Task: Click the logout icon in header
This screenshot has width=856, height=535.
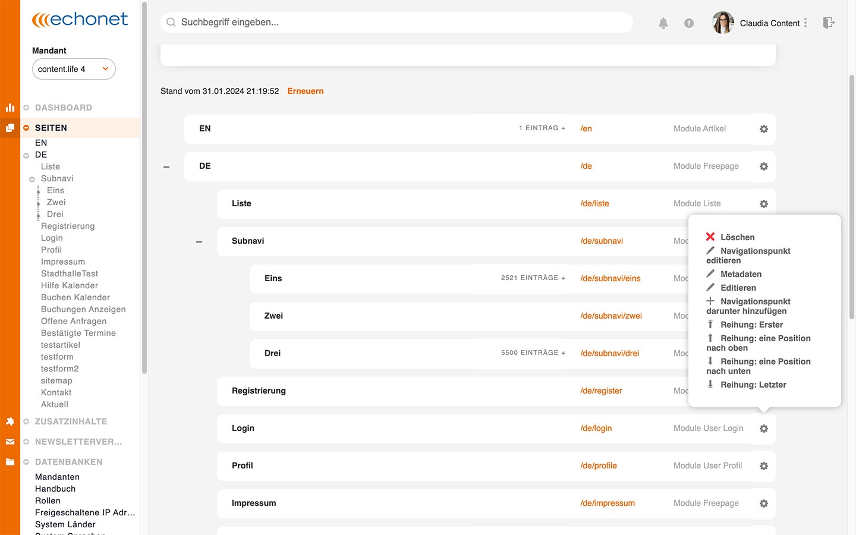Action: tap(829, 23)
